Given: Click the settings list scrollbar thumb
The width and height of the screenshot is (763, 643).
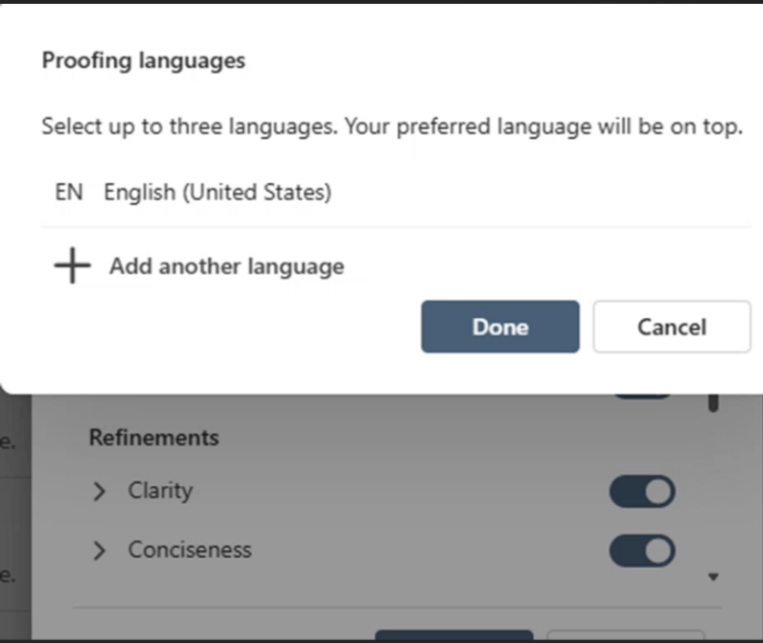Looking at the screenshot, I should 712,402.
